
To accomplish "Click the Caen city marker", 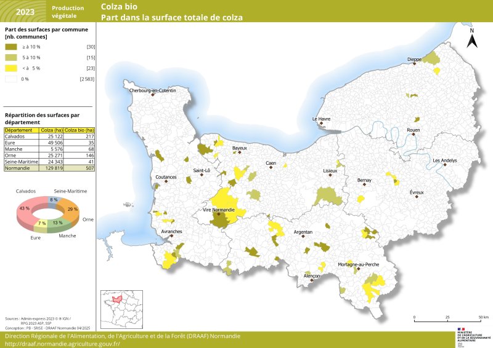I will [271, 167].
